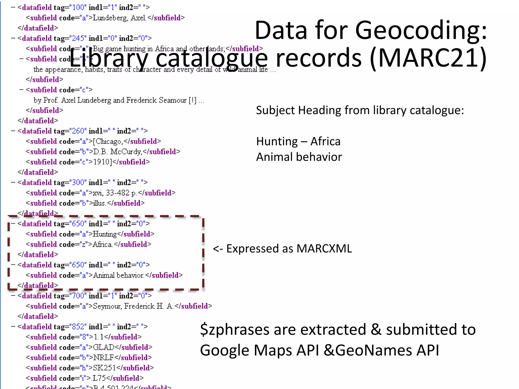Image resolution: width=519 pixels, height=389 pixels.
Task: Click the '<- Expressed as MARCXML' annotation
Action: tap(282, 248)
